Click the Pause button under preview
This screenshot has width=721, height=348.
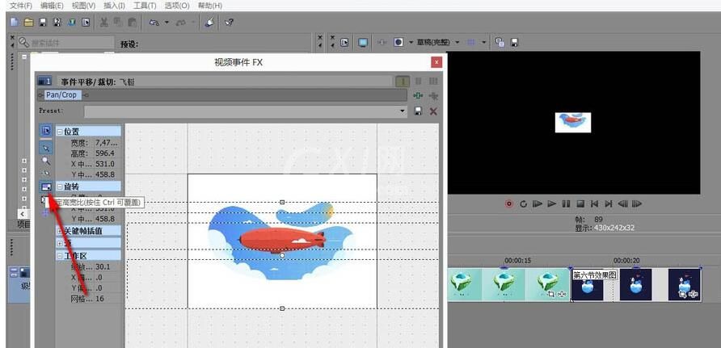[566, 203]
